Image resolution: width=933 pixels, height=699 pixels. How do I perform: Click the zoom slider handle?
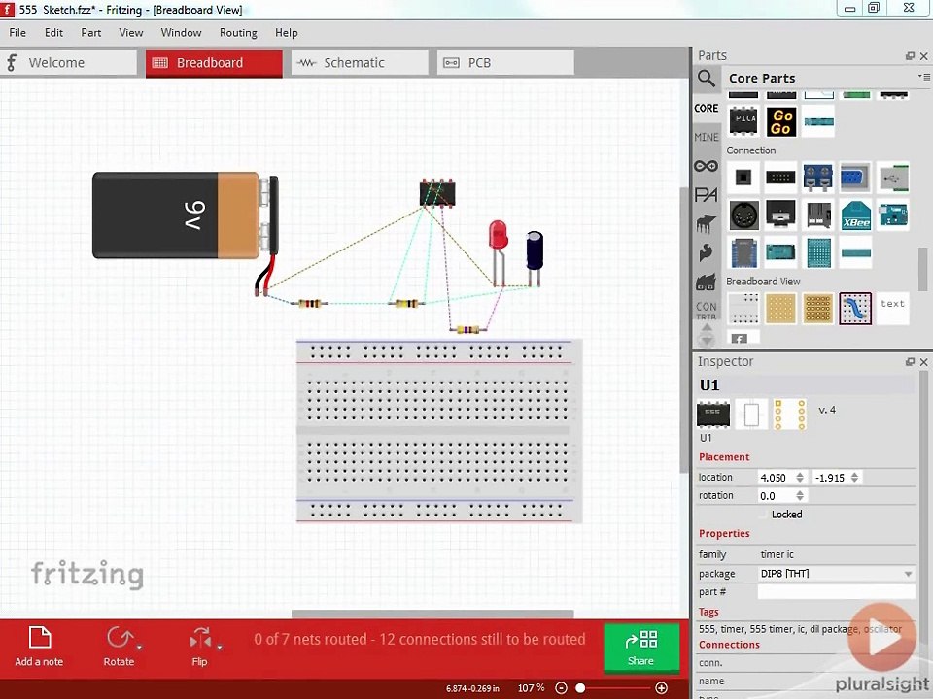[x=581, y=687]
